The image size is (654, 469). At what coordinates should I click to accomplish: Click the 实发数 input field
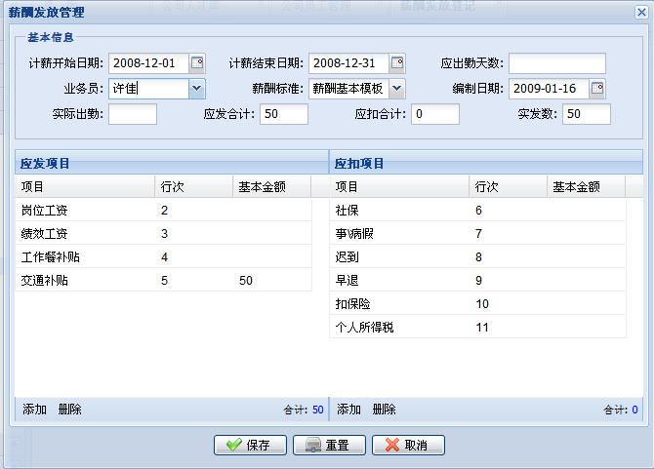tap(587, 114)
